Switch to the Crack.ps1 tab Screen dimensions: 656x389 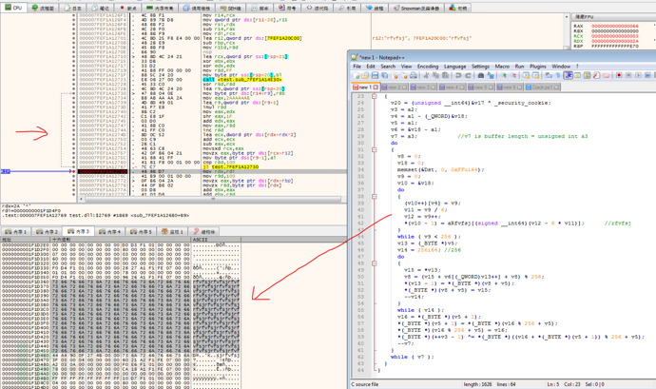540,88
